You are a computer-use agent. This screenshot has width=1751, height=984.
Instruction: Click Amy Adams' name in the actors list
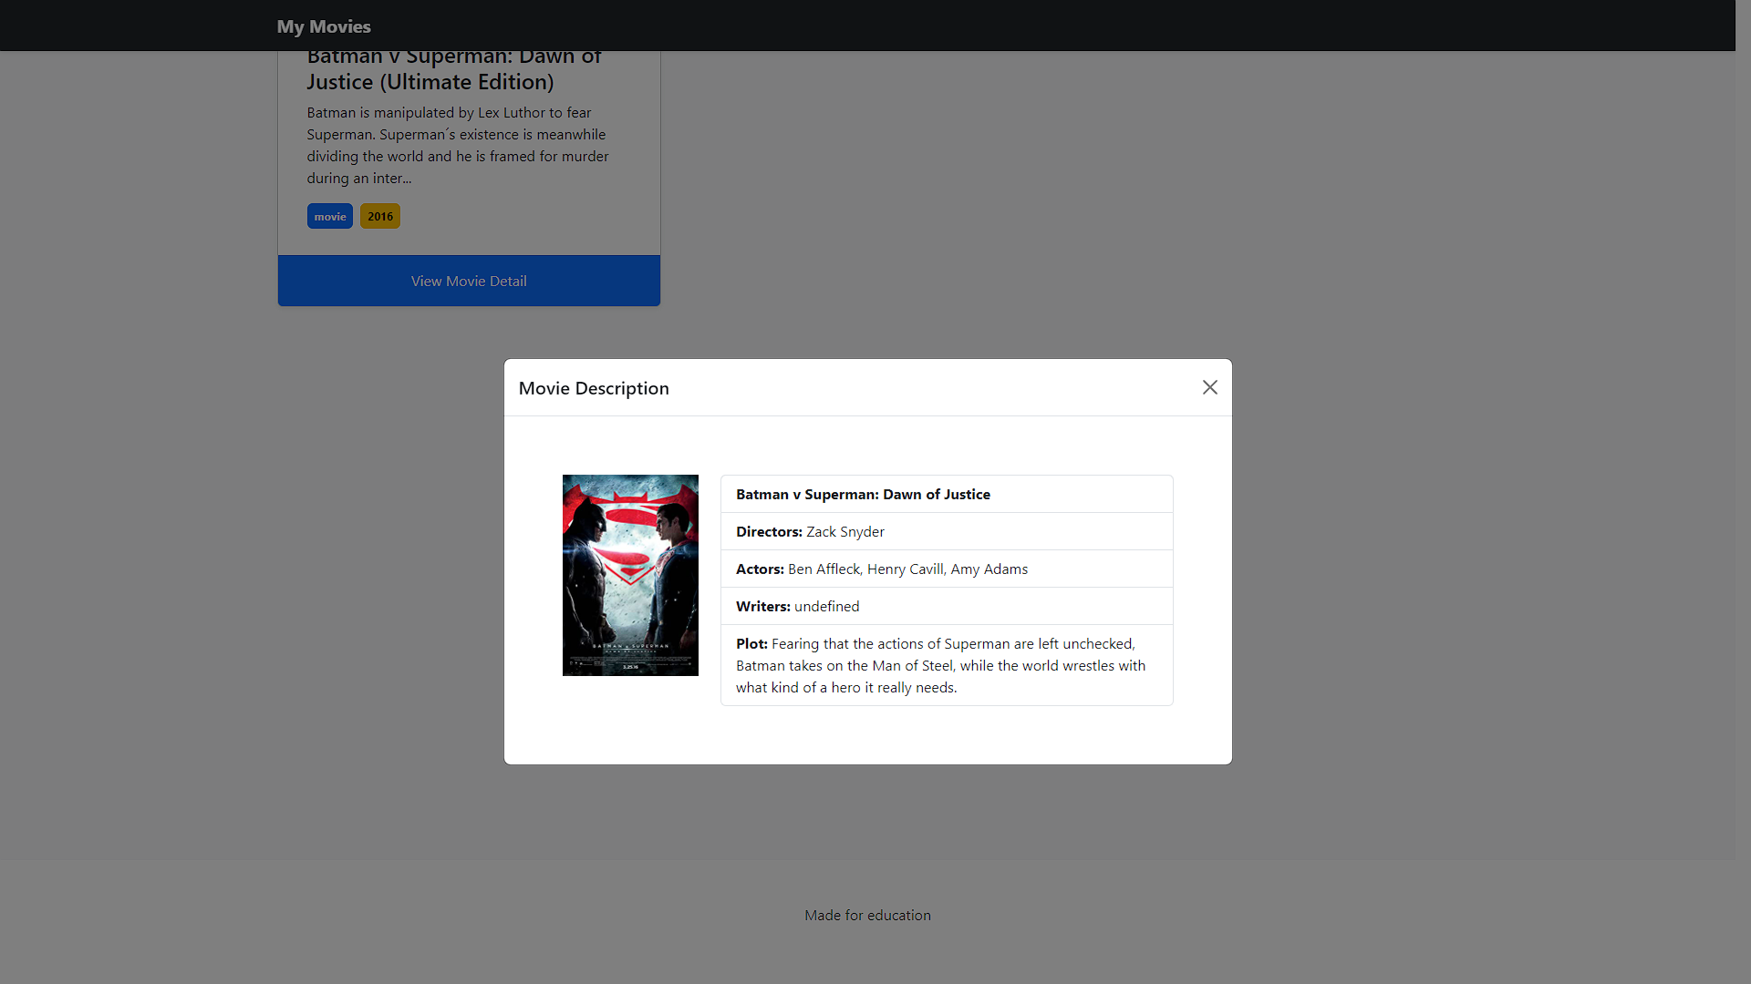tap(989, 569)
